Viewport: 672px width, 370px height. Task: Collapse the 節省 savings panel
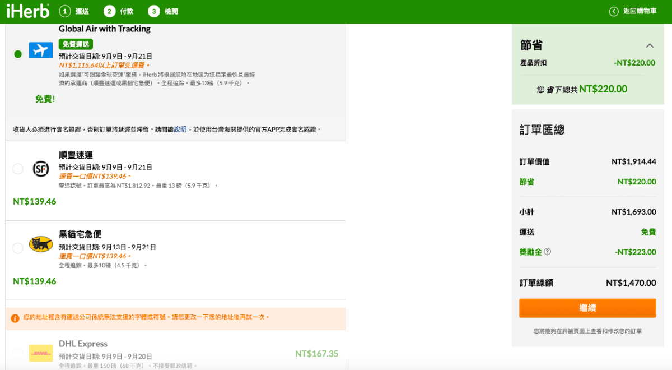649,45
